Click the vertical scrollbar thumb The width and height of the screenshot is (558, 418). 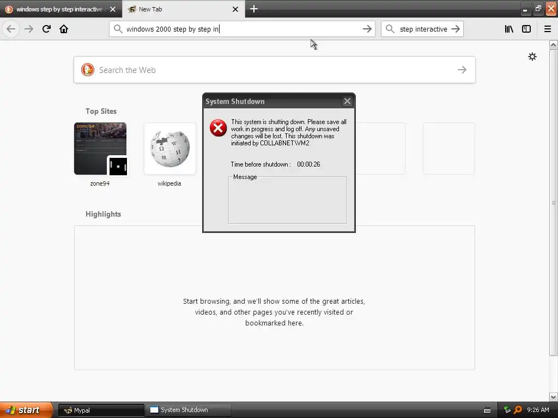pyautogui.click(x=554, y=202)
